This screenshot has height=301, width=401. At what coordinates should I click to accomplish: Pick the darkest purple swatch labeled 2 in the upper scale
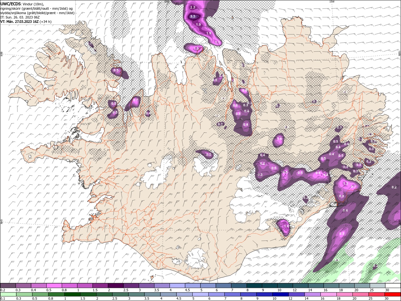(115, 286)
